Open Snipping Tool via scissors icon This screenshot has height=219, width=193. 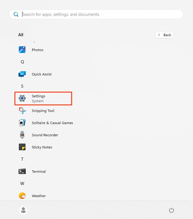(22, 111)
